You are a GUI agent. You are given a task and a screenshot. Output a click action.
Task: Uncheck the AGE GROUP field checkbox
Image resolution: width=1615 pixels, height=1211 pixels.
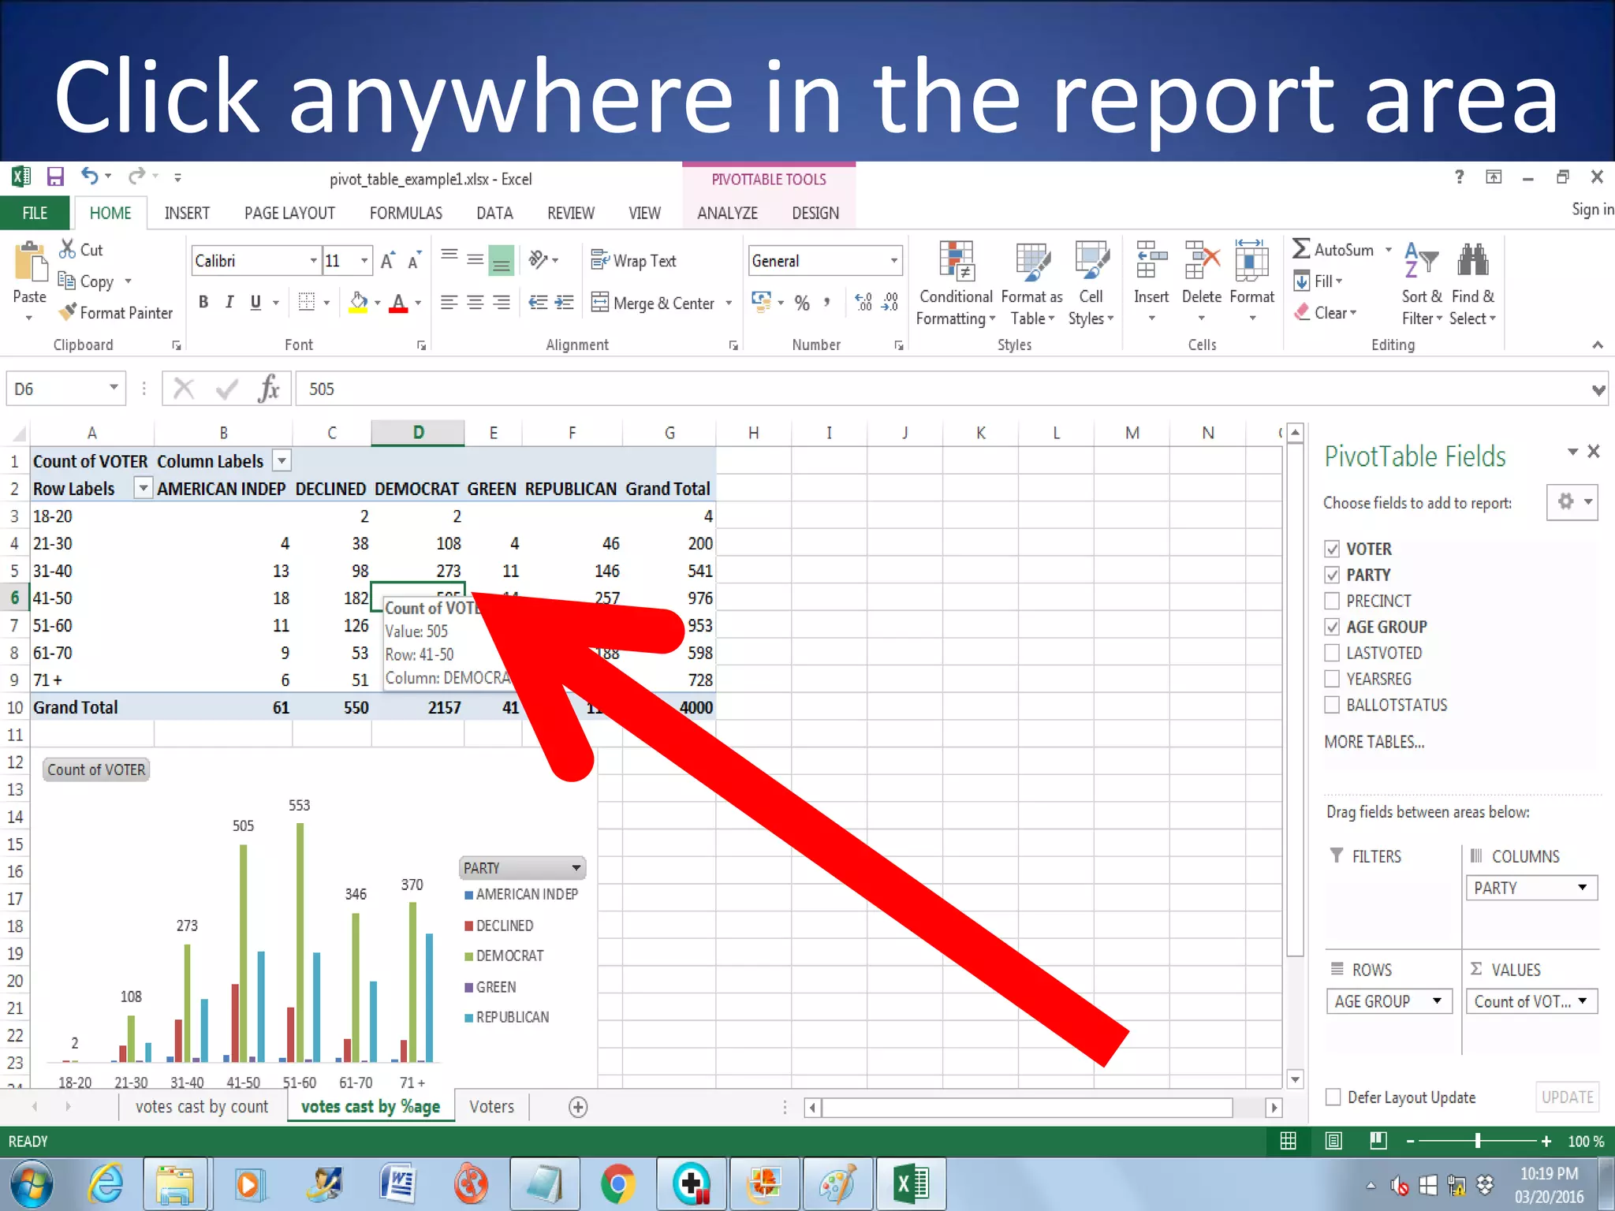[x=1333, y=627]
